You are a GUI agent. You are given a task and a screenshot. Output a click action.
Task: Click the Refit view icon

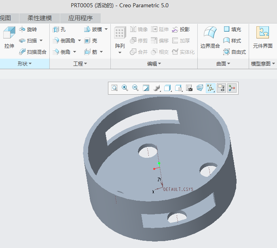(114, 88)
